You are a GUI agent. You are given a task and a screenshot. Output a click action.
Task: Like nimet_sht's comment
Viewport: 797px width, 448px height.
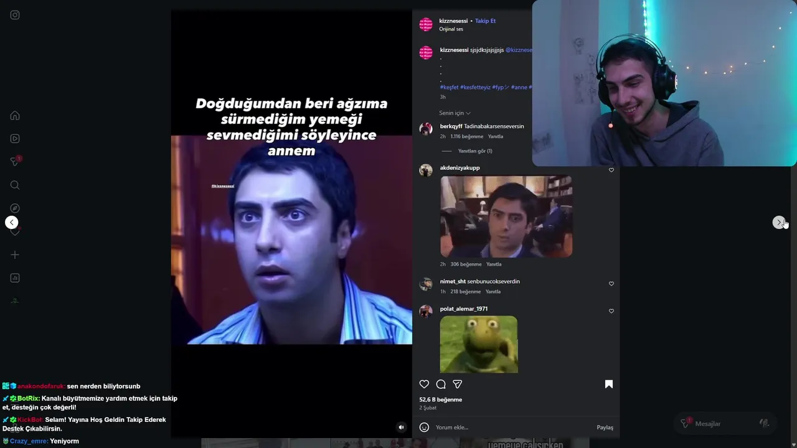[x=611, y=284]
